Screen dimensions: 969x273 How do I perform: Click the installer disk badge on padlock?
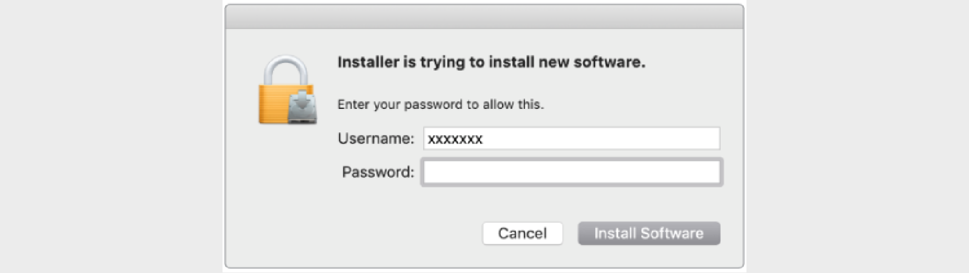click(301, 107)
